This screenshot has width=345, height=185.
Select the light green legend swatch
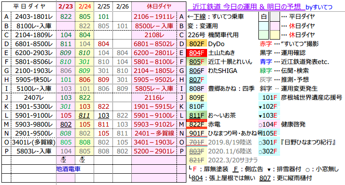pyautogui.click(x=264, y=35)
